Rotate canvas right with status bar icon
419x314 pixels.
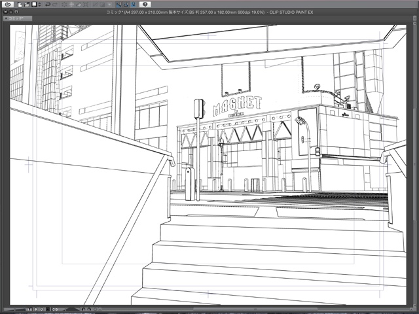89,309
